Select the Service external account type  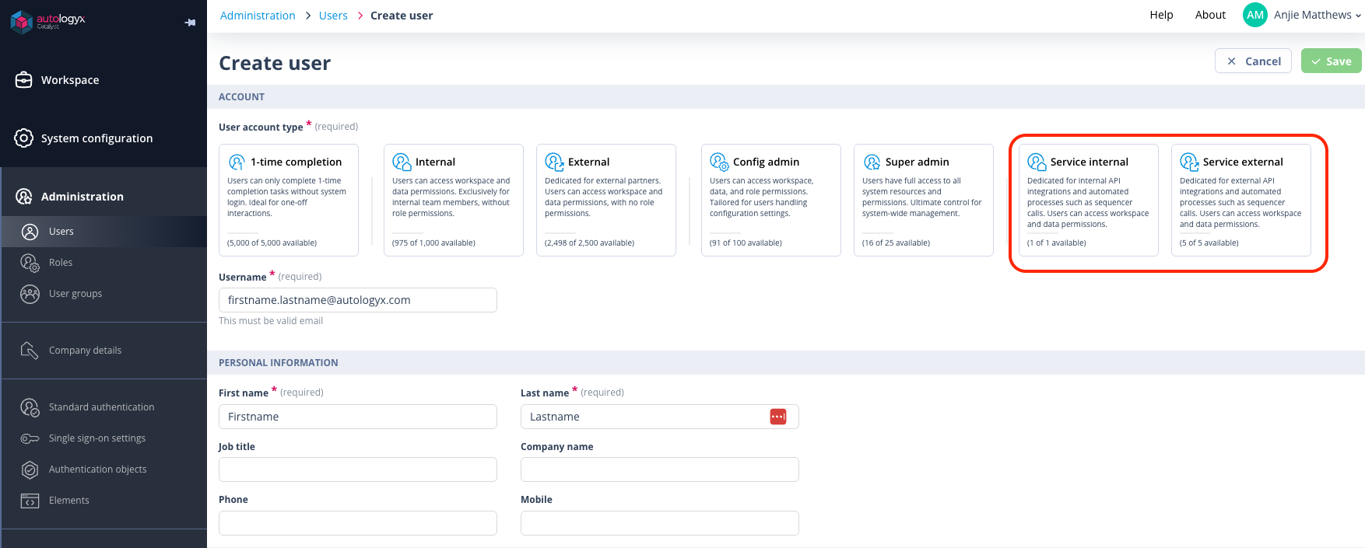[x=1241, y=200]
